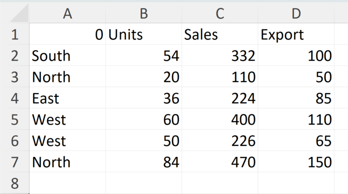This screenshot has width=348, height=194.
Task: Select the cell containing East
Action: (x=68, y=98)
